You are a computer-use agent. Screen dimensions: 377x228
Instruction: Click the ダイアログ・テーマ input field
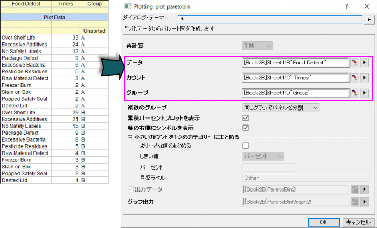point(270,19)
